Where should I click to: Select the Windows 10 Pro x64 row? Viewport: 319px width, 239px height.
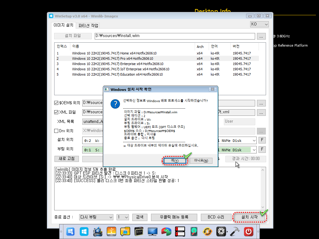pos(157,59)
